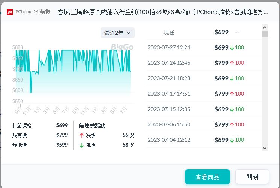Click the PChome 24h logo icon

coord(10,12)
